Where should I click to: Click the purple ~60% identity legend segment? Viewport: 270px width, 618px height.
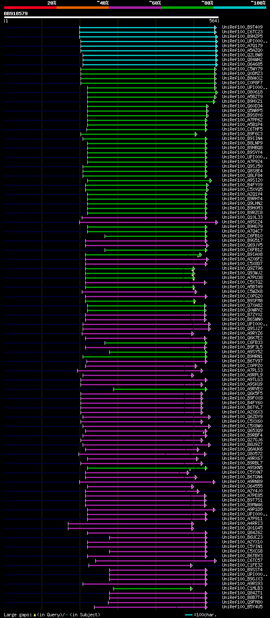click(x=135, y=8)
